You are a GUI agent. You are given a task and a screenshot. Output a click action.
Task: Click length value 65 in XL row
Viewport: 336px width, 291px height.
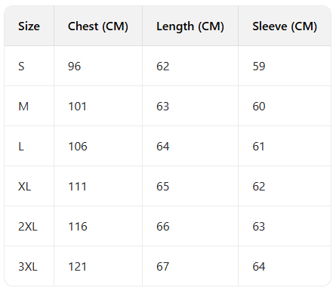tap(163, 187)
